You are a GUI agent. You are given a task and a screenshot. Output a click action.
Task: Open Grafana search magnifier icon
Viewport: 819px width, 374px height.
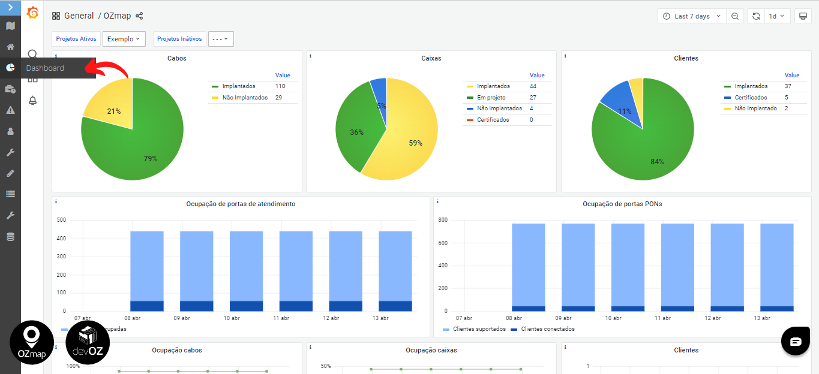[x=32, y=55]
